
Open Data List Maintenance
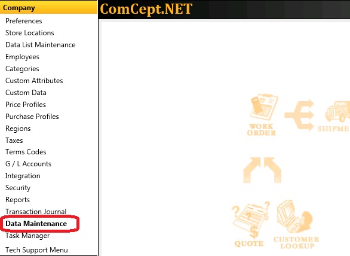pyautogui.click(x=41, y=45)
